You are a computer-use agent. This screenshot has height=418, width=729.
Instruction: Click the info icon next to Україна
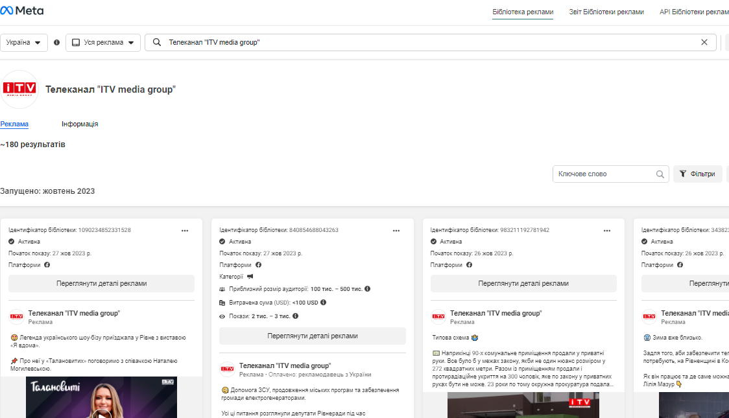(56, 42)
